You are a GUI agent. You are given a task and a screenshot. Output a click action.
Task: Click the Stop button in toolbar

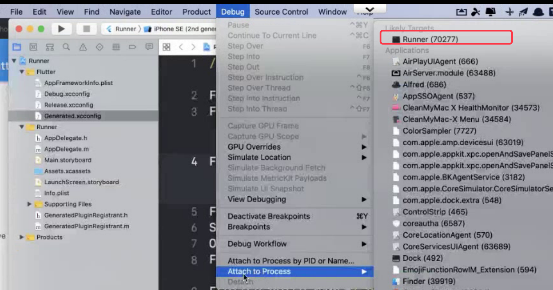[x=86, y=29]
